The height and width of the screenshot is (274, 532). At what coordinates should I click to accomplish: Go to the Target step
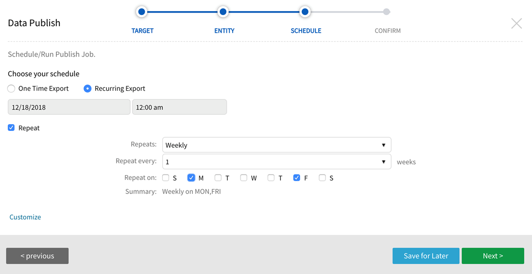click(141, 12)
